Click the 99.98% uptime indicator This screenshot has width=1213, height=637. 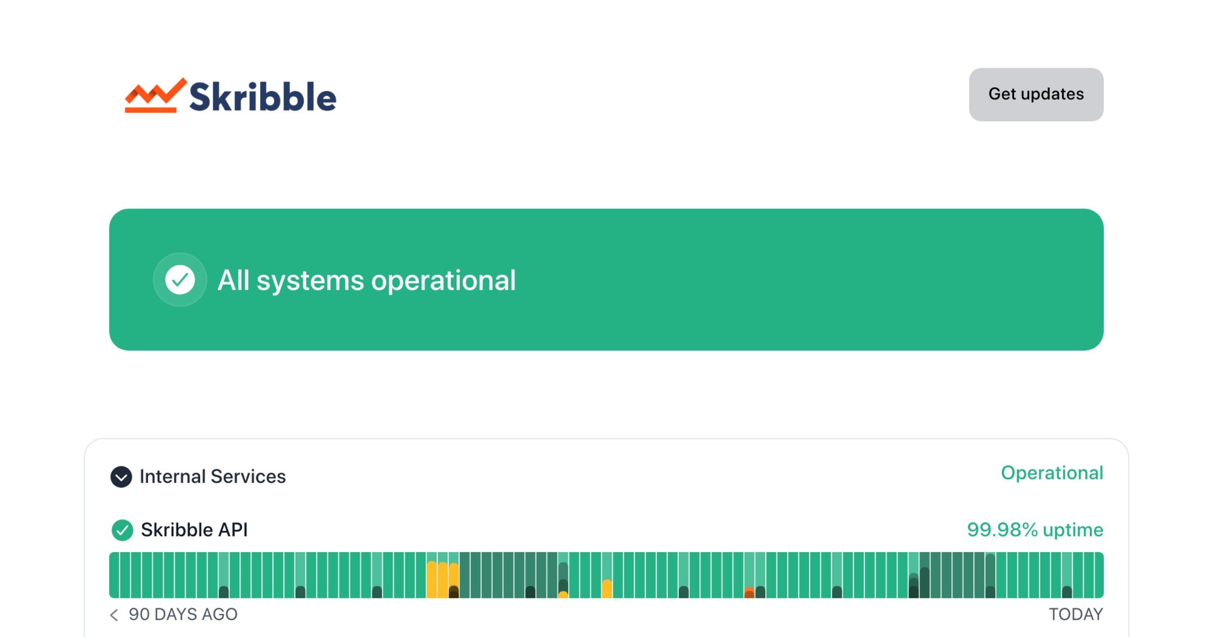[1035, 530]
